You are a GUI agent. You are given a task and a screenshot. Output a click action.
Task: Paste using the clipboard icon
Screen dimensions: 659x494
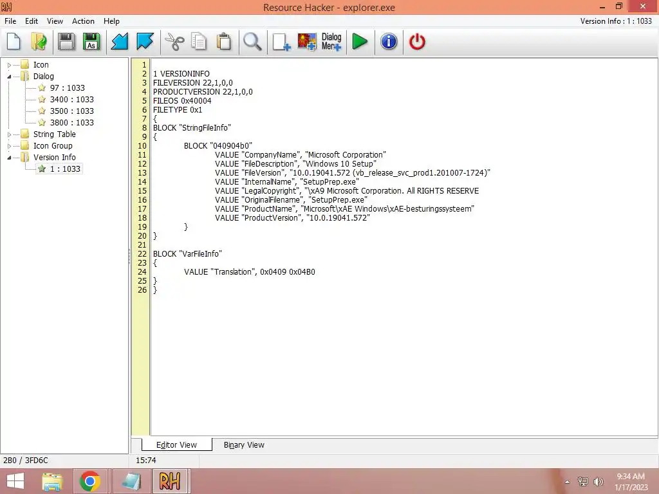pos(224,42)
